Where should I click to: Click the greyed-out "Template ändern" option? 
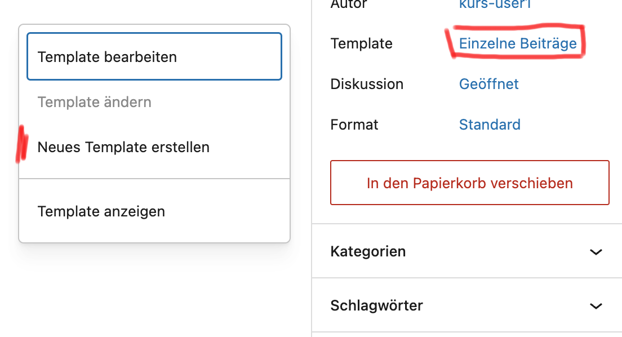pyautogui.click(x=94, y=102)
